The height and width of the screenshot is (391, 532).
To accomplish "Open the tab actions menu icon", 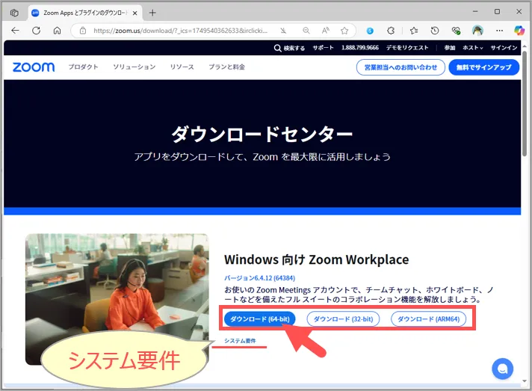I will tap(14, 13).
